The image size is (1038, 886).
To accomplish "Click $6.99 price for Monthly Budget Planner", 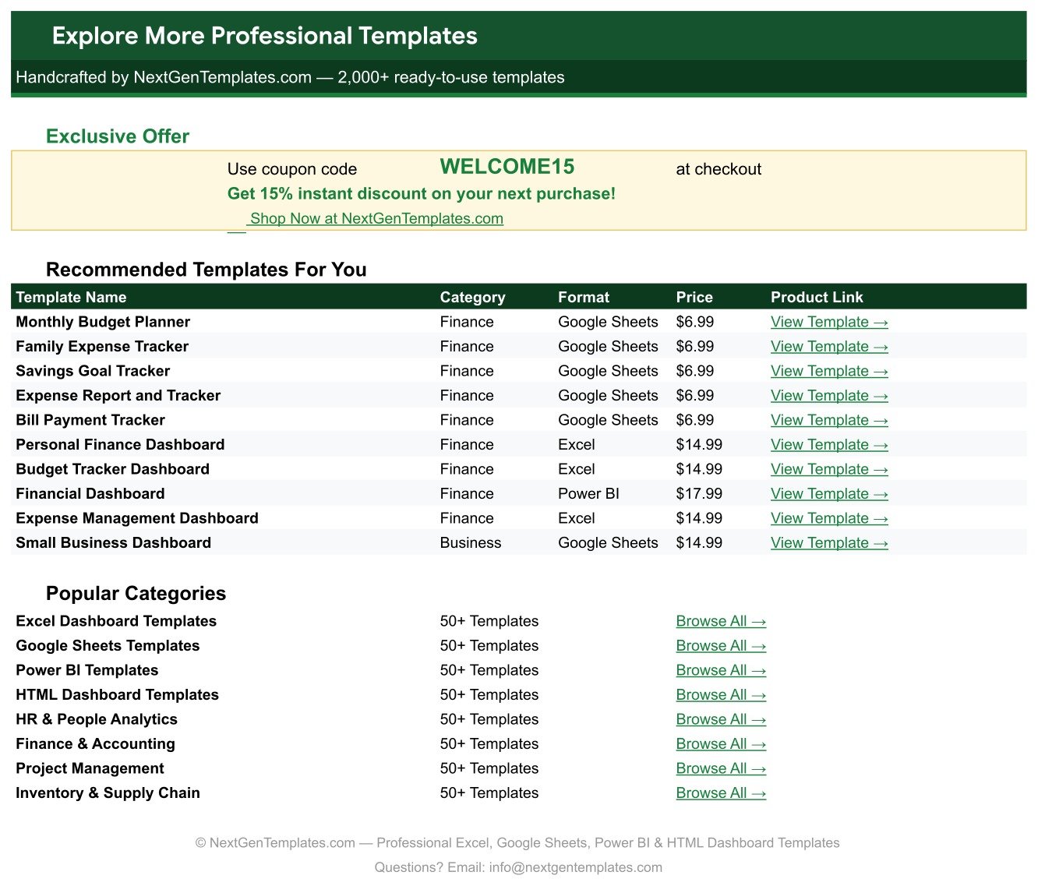I will pos(695,322).
